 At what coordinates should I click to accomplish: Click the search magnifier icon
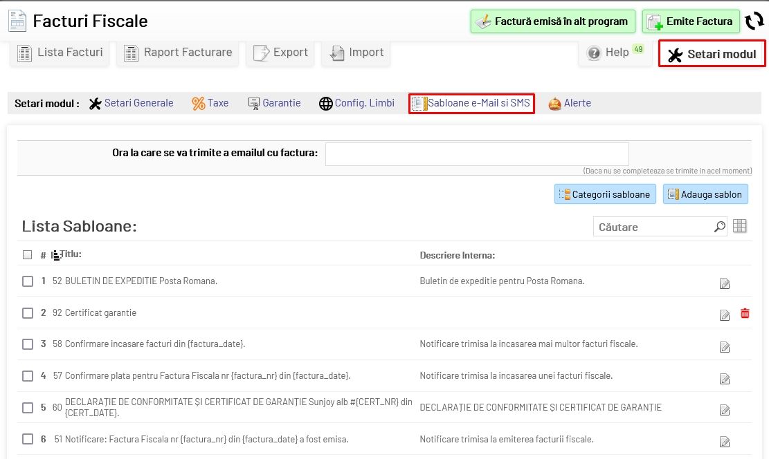click(719, 227)
